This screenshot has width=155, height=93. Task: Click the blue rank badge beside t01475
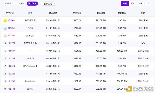[5, 28]
